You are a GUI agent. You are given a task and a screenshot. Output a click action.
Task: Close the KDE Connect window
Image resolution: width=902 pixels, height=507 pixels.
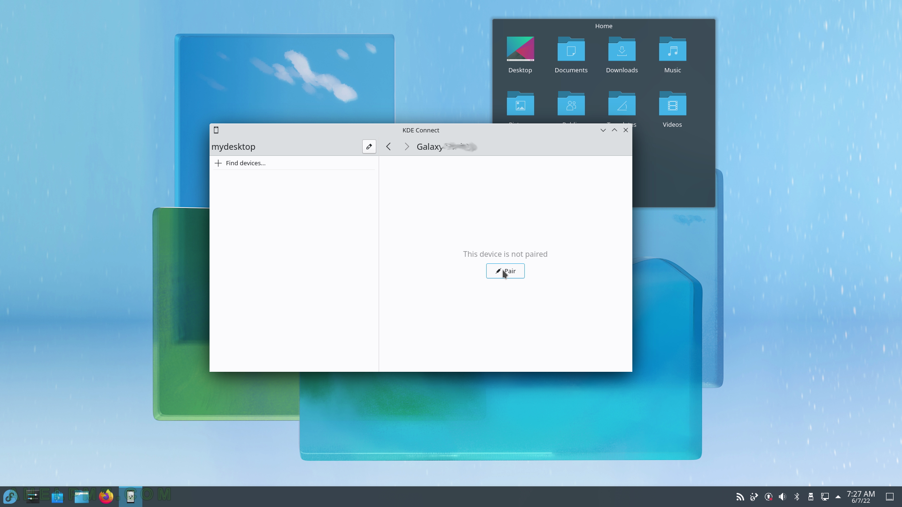[x=626, y=130]
